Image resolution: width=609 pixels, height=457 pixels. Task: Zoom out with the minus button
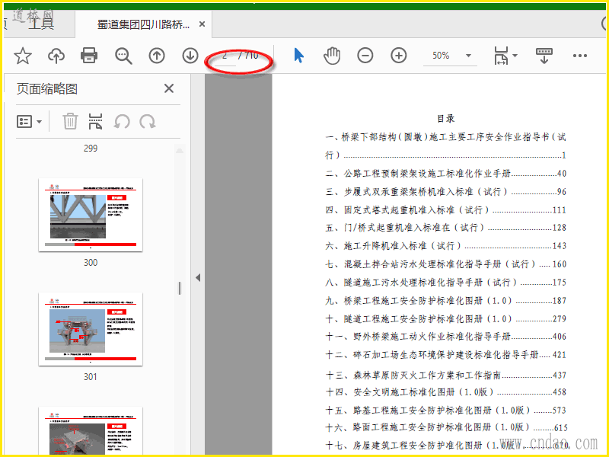point(365,56)
